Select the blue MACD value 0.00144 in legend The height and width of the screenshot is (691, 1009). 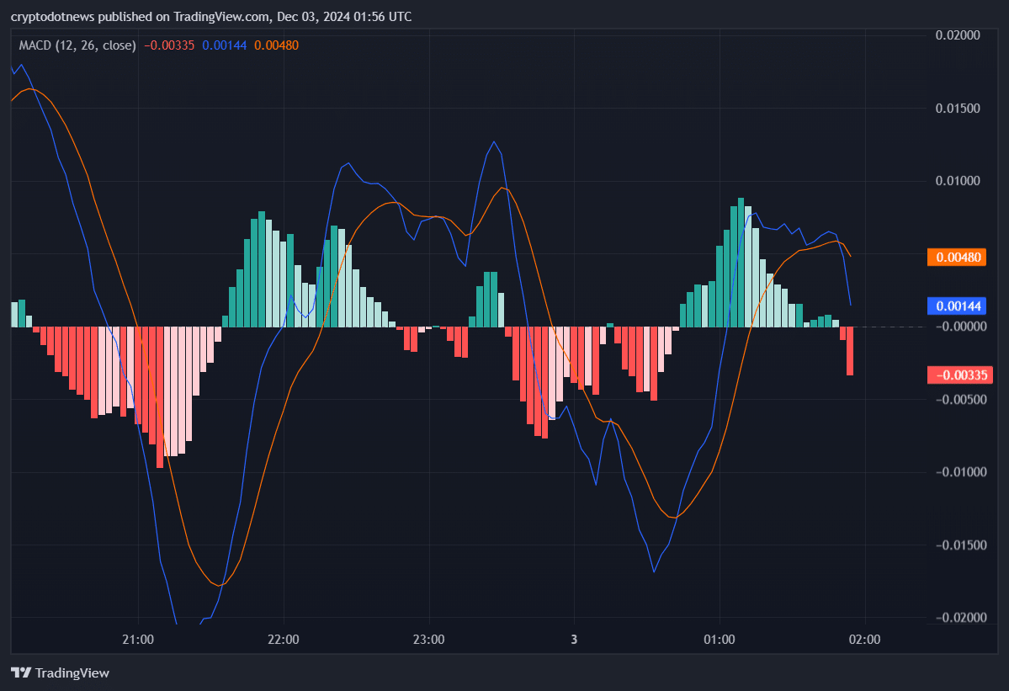[x=224, y=45]
